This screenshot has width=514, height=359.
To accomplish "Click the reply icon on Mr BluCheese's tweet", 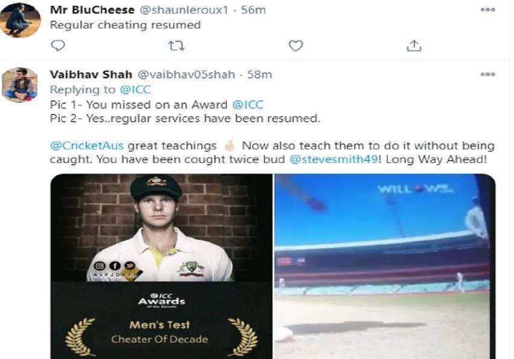I will [57, 44].
